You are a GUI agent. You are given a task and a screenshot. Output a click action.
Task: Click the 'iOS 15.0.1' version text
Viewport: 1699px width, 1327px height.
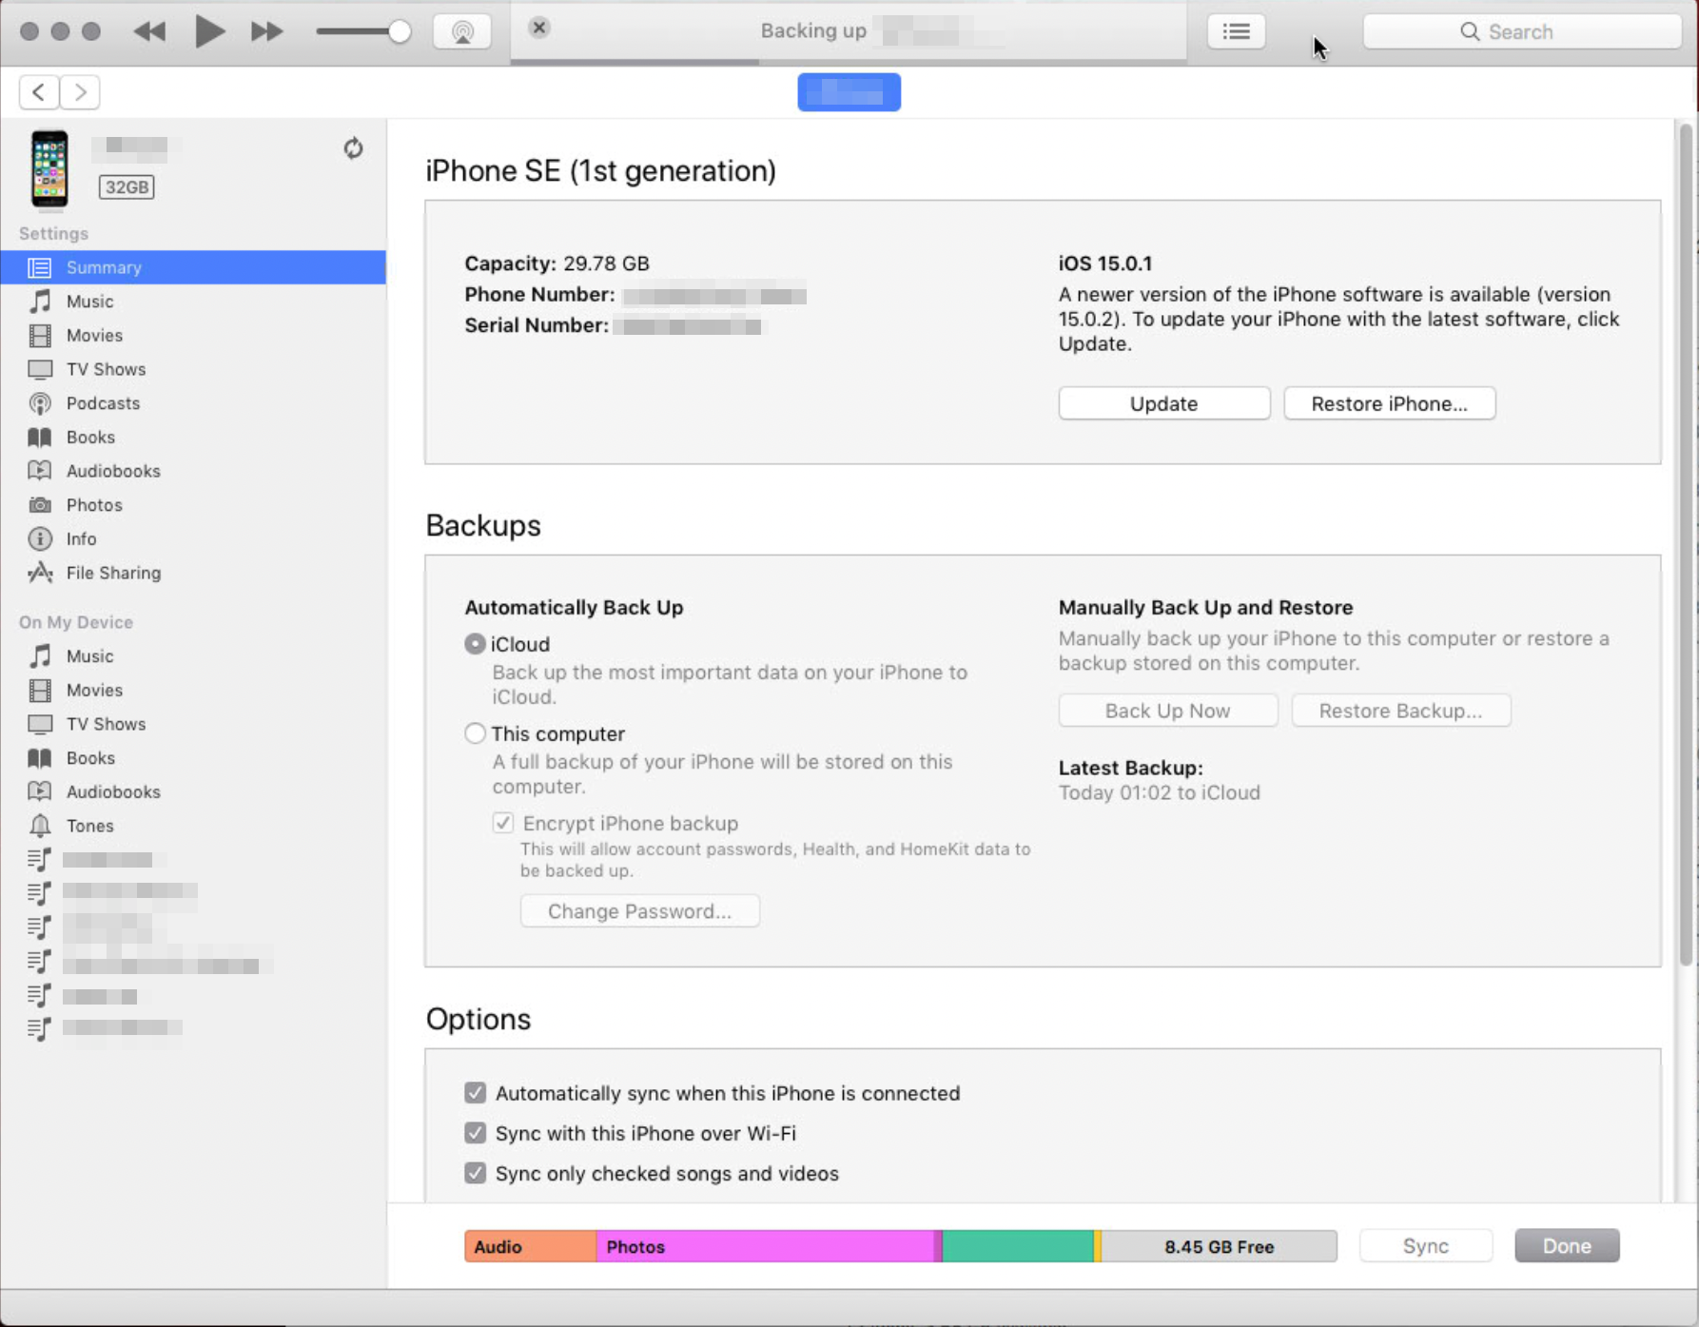point(1105,263)
